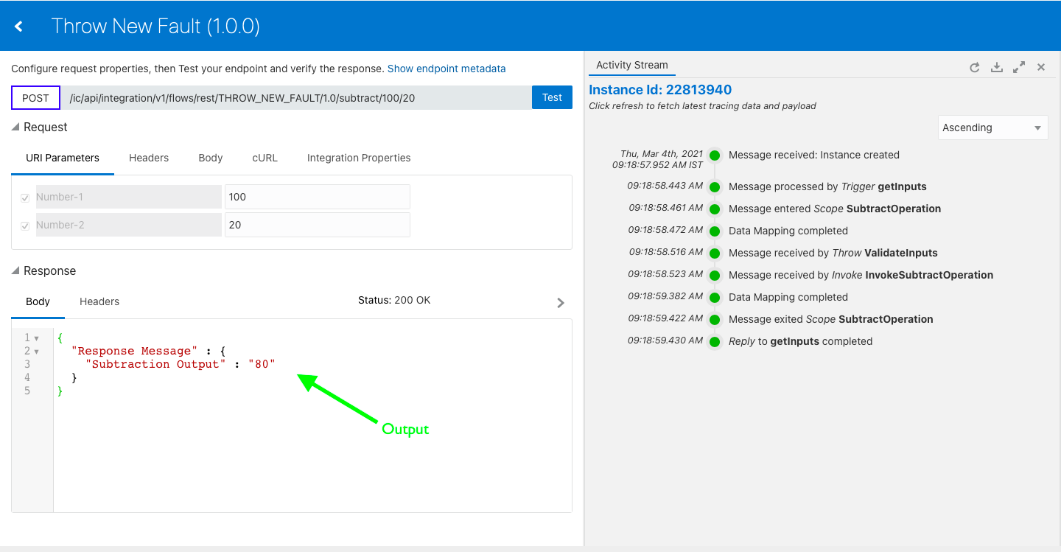The width and height of the screenshot is (1061, 552).
Task: Switch to the URI Parameters tab
Action: pos(63,158)
